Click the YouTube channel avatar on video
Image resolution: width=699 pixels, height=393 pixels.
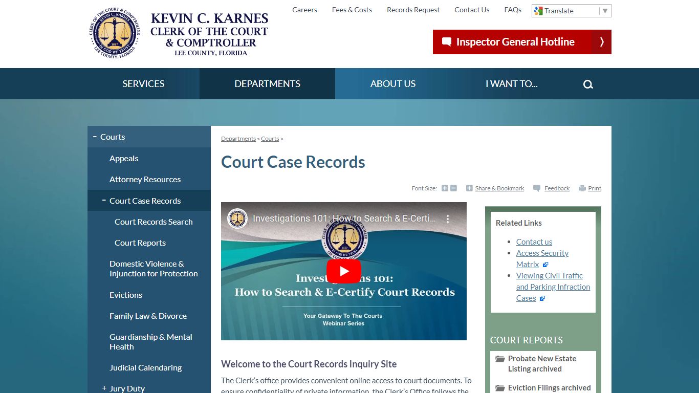[x=237, y=219]
